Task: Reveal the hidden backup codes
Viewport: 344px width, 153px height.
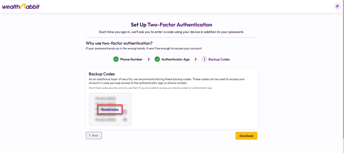Action: point(110,109)
